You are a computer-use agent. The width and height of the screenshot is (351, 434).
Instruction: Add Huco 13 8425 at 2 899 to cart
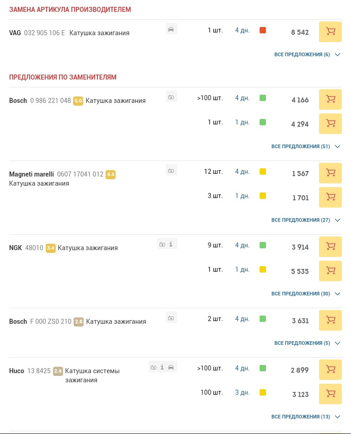coord(330,370)
